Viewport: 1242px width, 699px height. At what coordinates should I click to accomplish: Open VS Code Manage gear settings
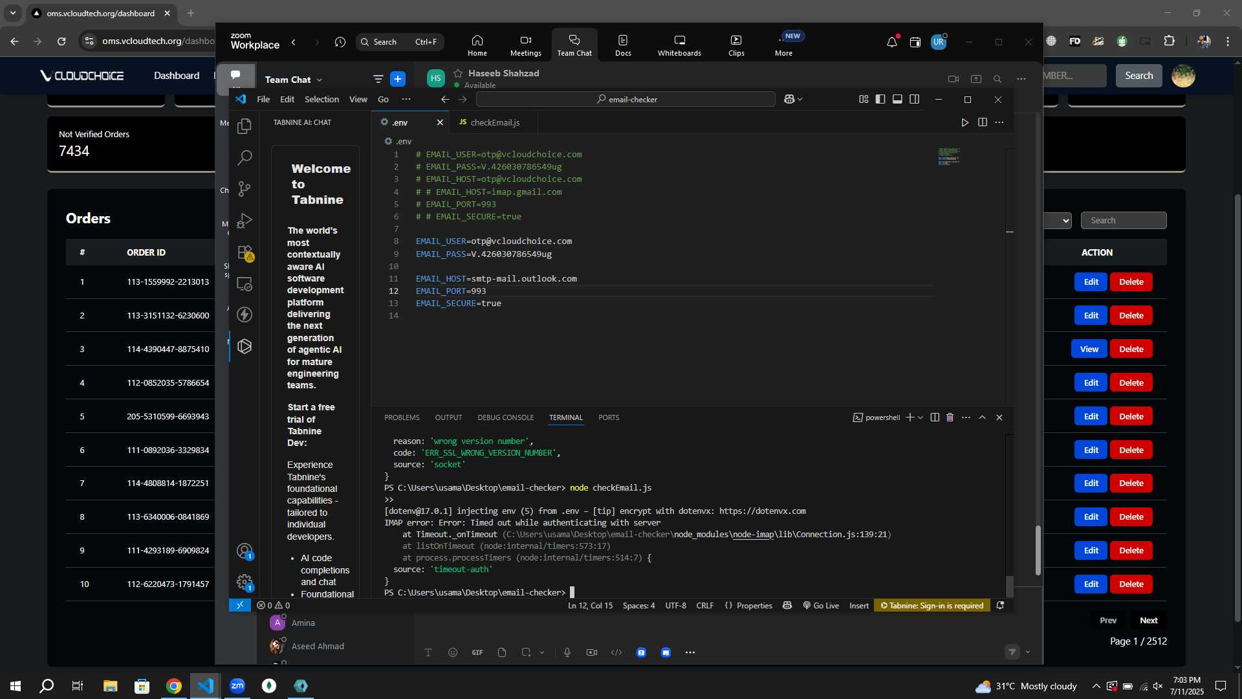[x=245, y=582]
